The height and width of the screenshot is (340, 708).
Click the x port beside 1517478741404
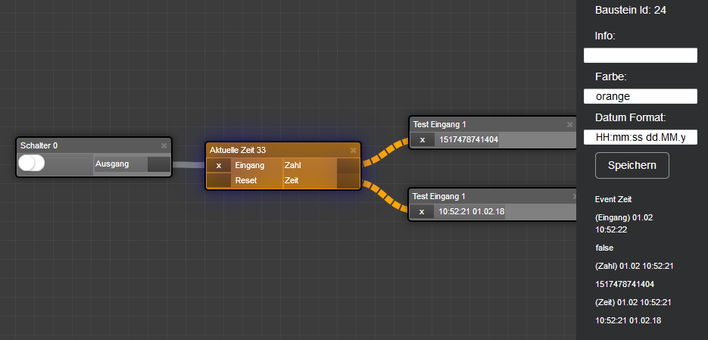coord(423,140)
